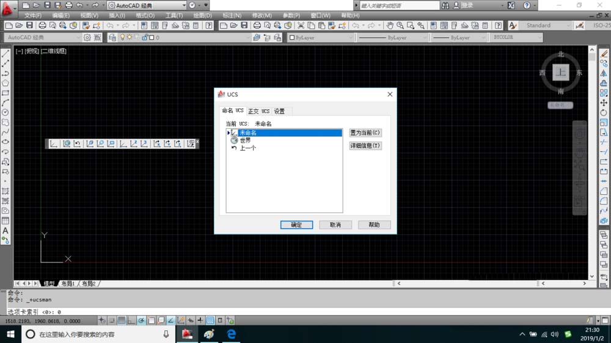Click the first UCS icon in floating UCS toolbar
Screen dimensions: 611x343
pos(54,143)
